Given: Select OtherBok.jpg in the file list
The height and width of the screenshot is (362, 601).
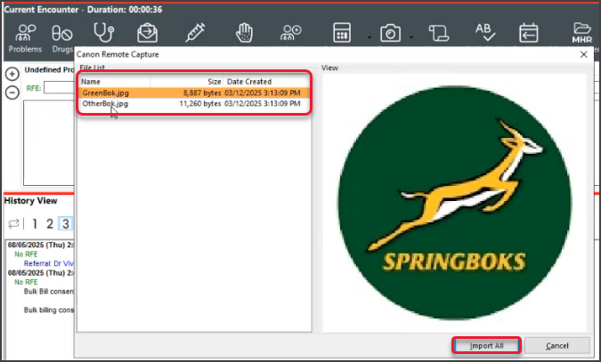Looking at the screenshot, I should 194,103.
